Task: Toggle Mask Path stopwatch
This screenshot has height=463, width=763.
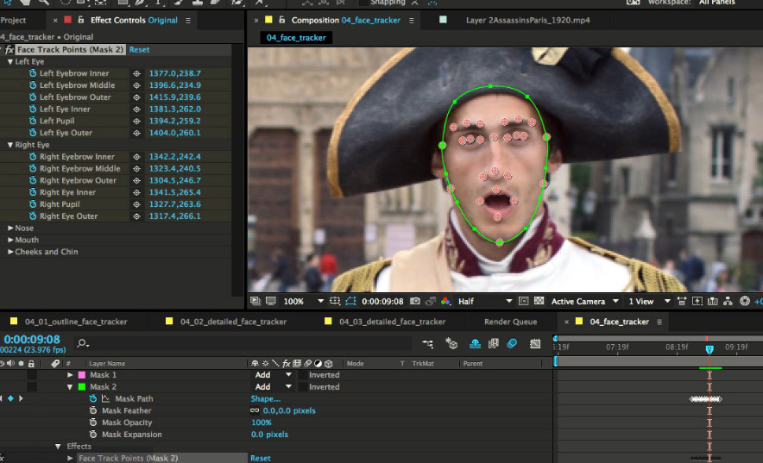Action: click(x=93, y=398)
